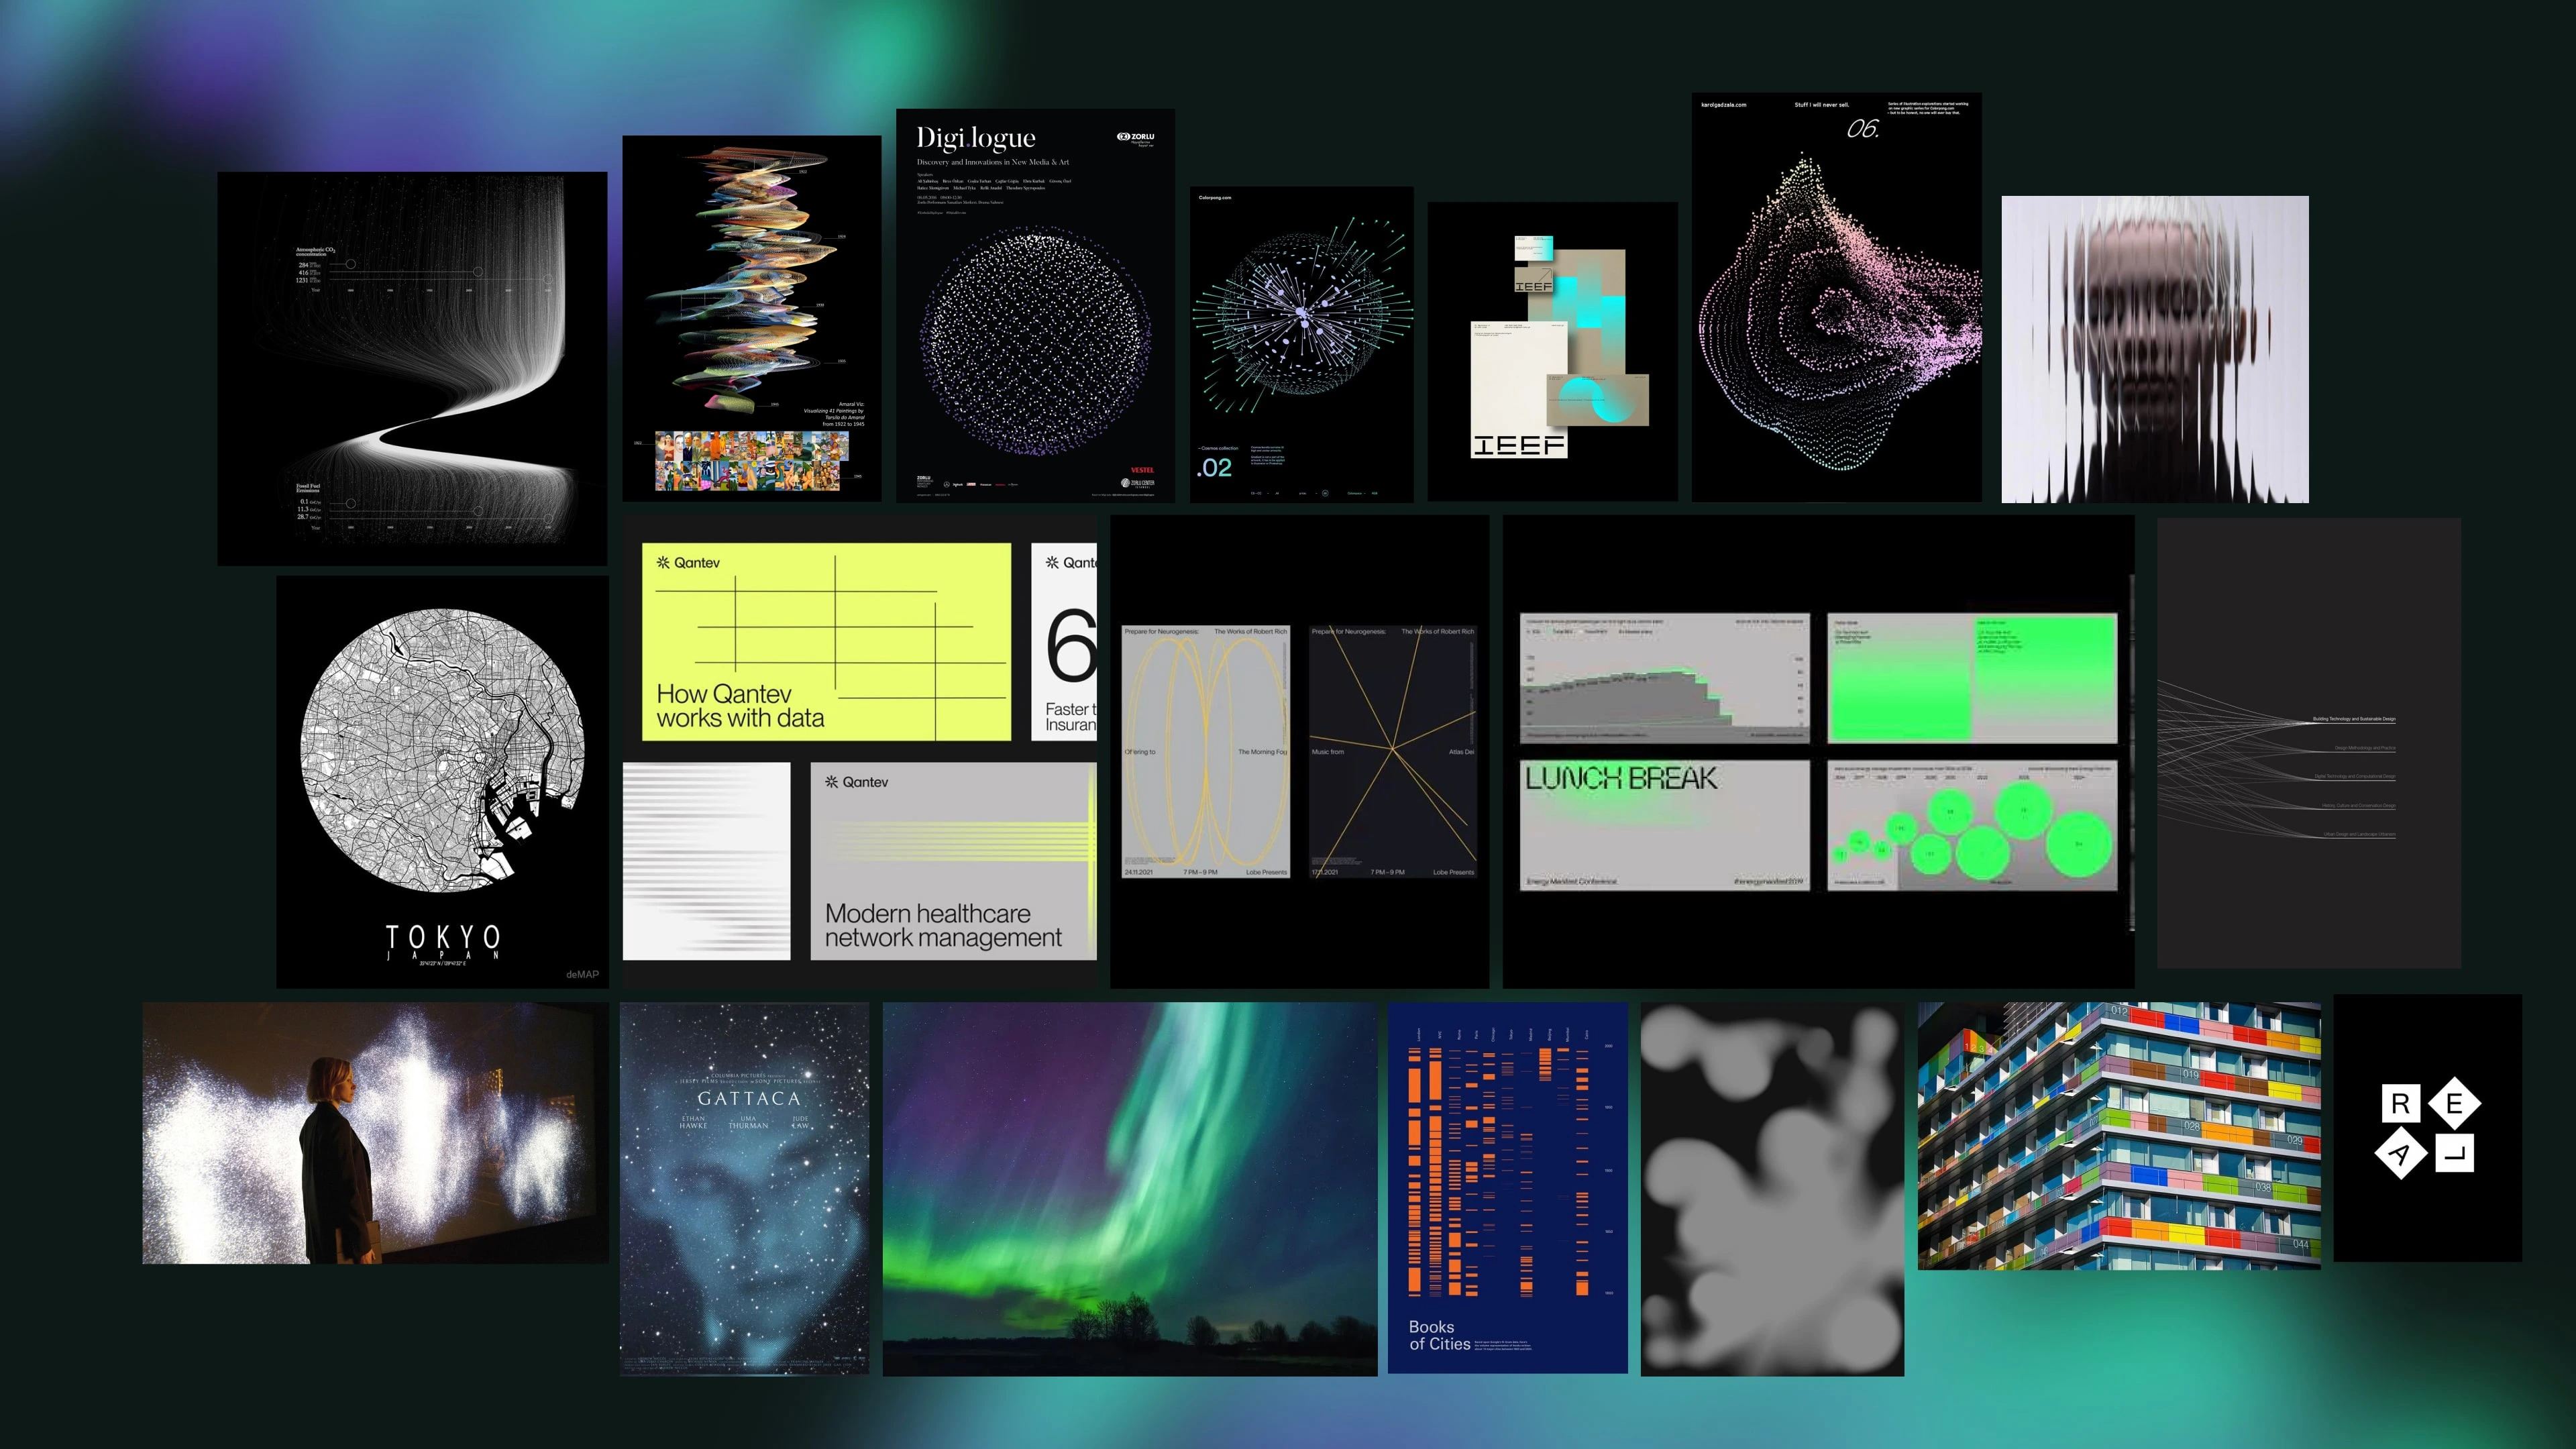Click the IEEF stationery branding image
Viewport: 2576px width, 1449px height.
(x=1552, y=351)
